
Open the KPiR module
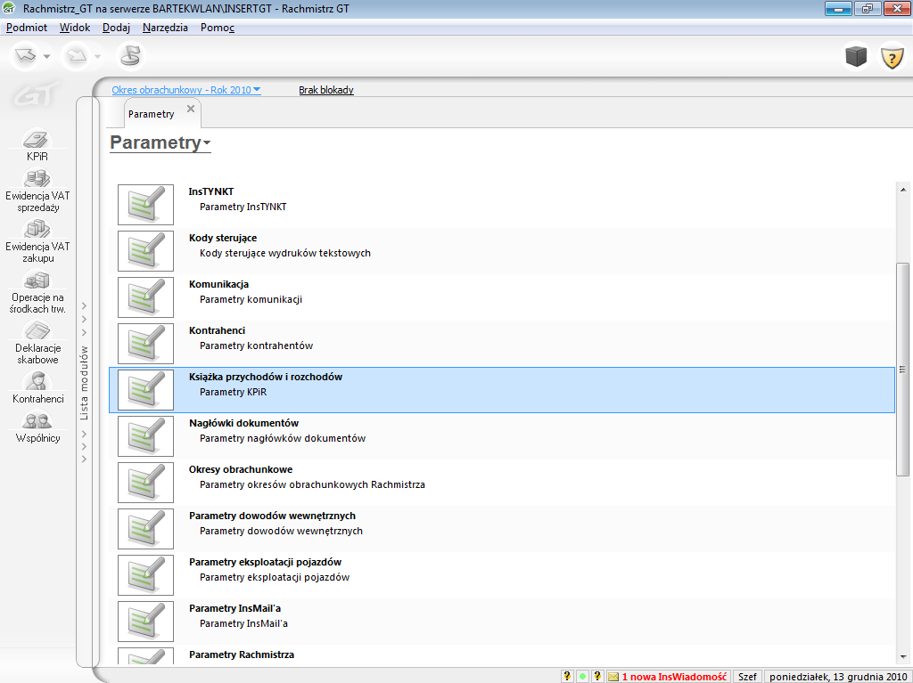coord(37,145)
